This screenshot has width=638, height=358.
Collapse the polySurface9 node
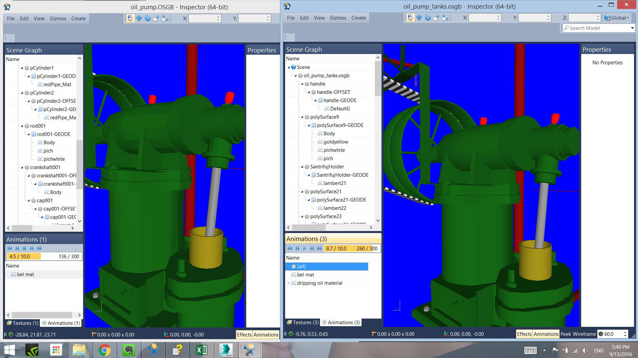pyautogui.click(x=302, y=117)
